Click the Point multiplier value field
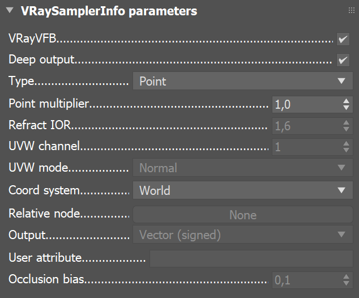359x298 pixels. point(307,104)
